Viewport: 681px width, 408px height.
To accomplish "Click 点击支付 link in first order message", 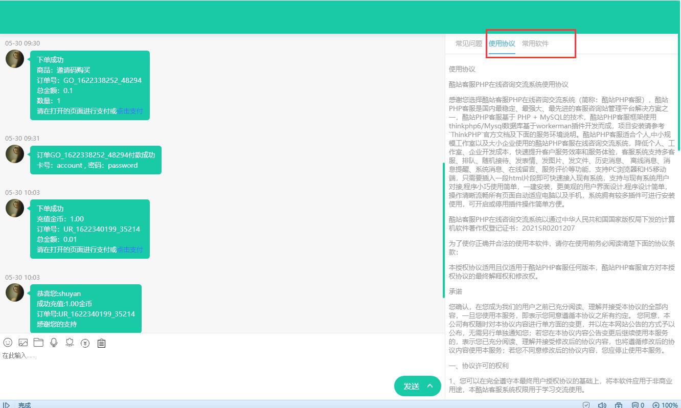I will [130, 111].
